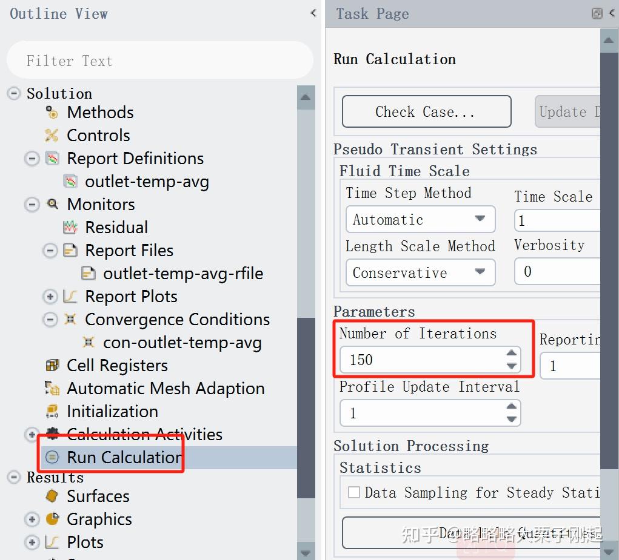Click the Automatic Mesh Adaption icon

[52, 389]
